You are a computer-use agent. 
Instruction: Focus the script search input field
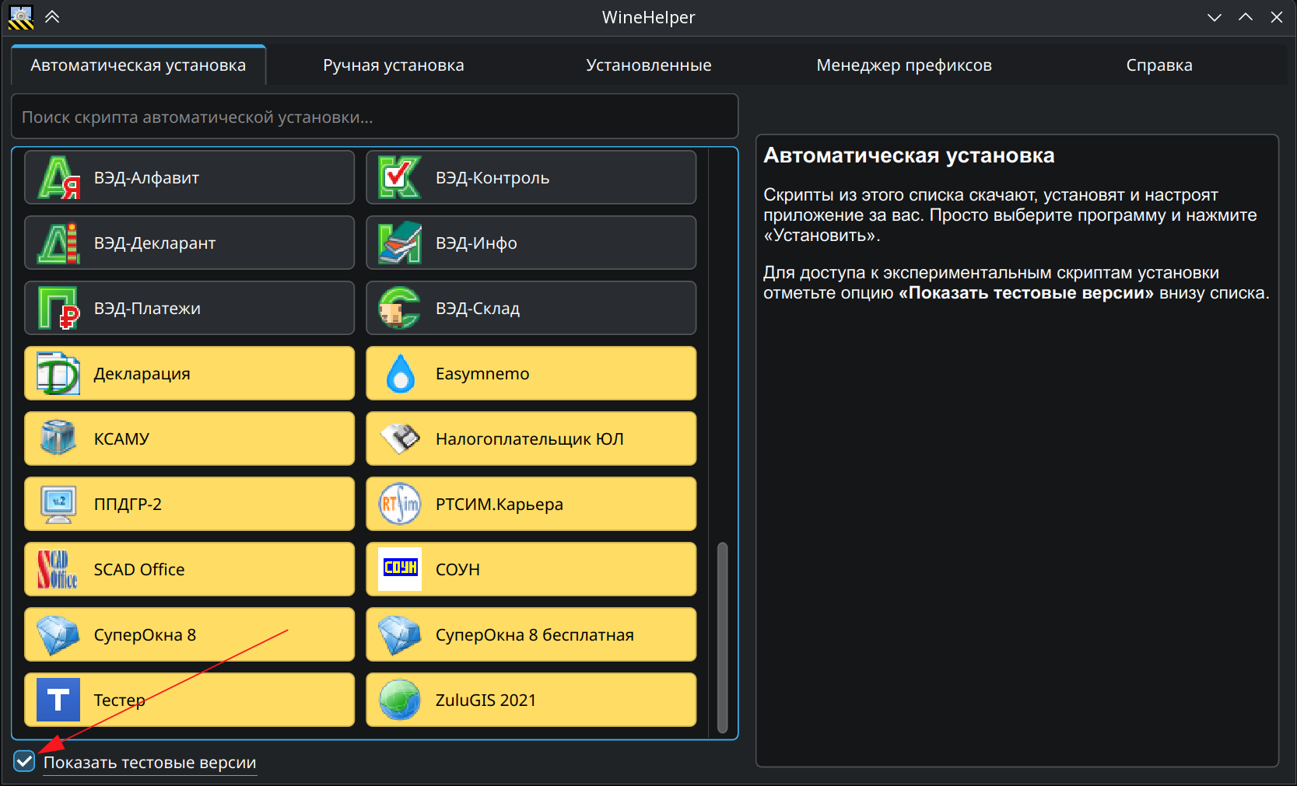pyautogui.click(x=374, y=117)
